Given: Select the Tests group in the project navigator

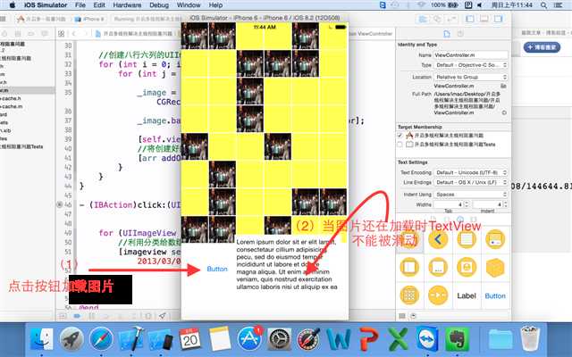Looking at the screenshot, I should click(x=21, y=146).
